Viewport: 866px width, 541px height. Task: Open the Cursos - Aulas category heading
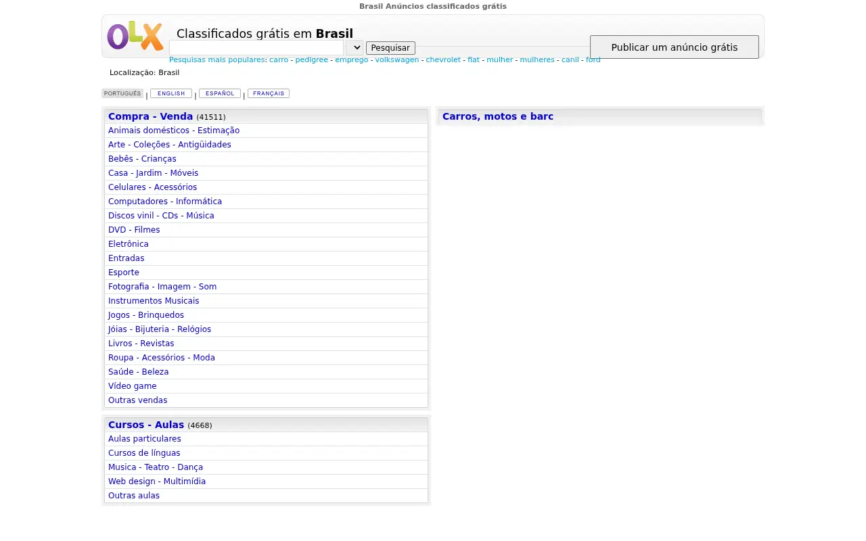click(146, 425)
